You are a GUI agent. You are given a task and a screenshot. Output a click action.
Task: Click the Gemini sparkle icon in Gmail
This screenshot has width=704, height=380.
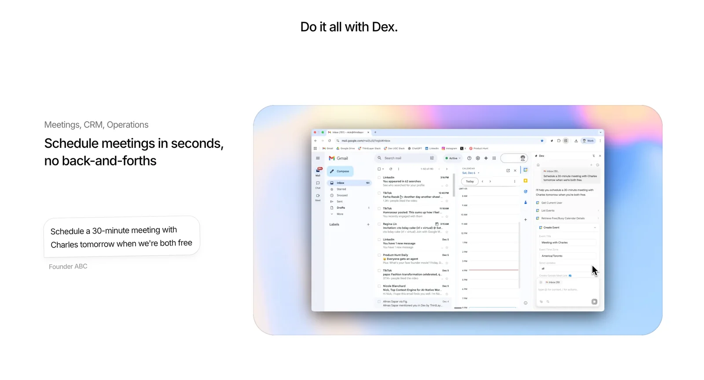point(486,158)
